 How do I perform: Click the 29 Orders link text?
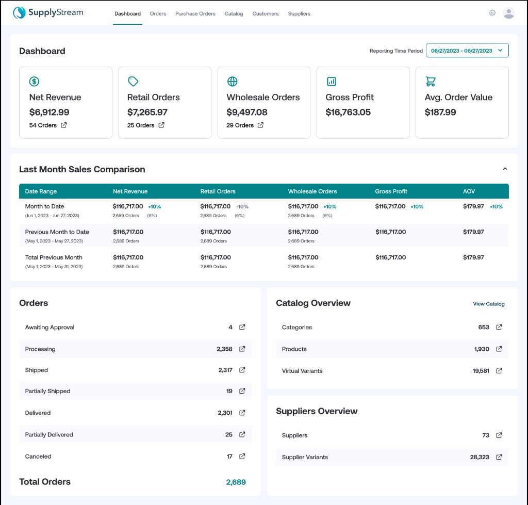click(240, 125)
